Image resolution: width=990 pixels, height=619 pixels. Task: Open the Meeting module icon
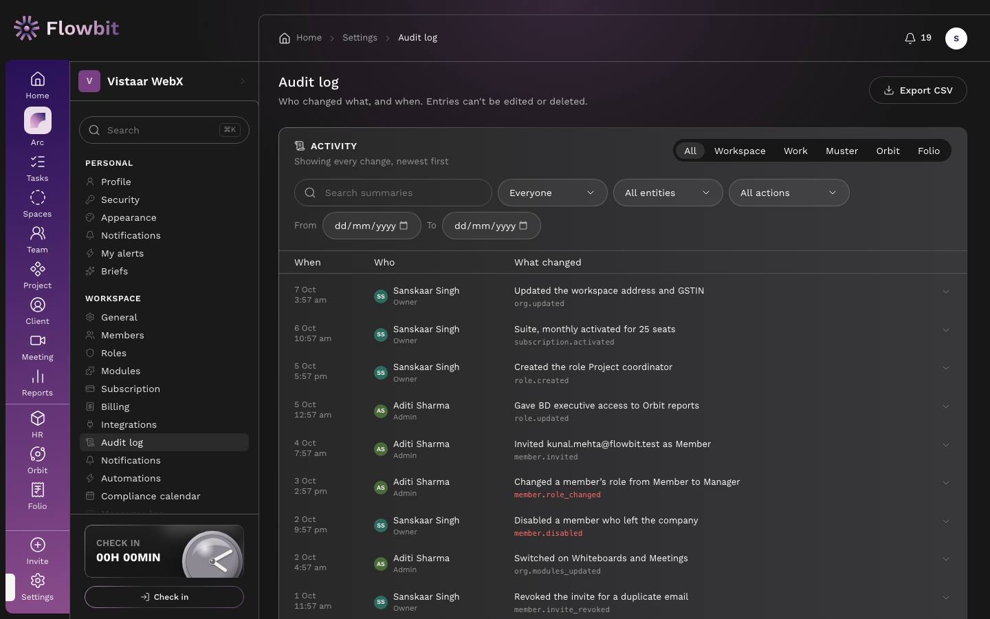(38, 340)
